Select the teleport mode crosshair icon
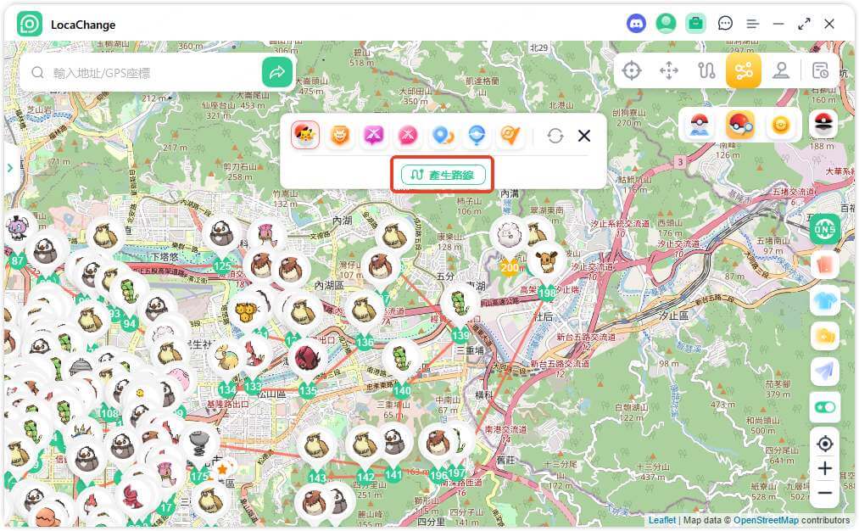859x531 pixels. click(632, 70)
